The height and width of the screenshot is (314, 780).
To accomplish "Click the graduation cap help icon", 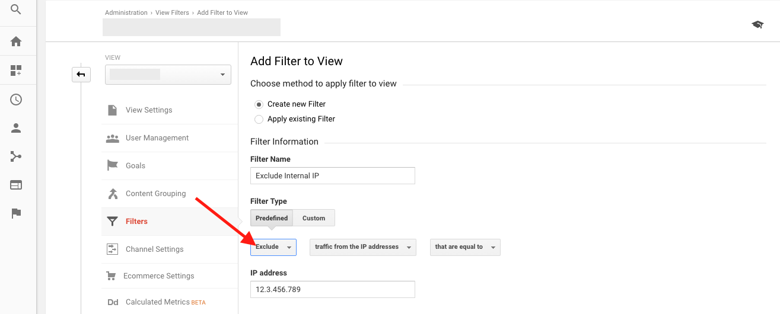I will pos(757,24).
